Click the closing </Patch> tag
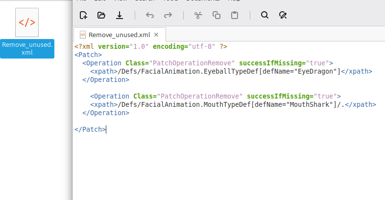Viewport: 385px width, 200px height. (x=90, y=129)
